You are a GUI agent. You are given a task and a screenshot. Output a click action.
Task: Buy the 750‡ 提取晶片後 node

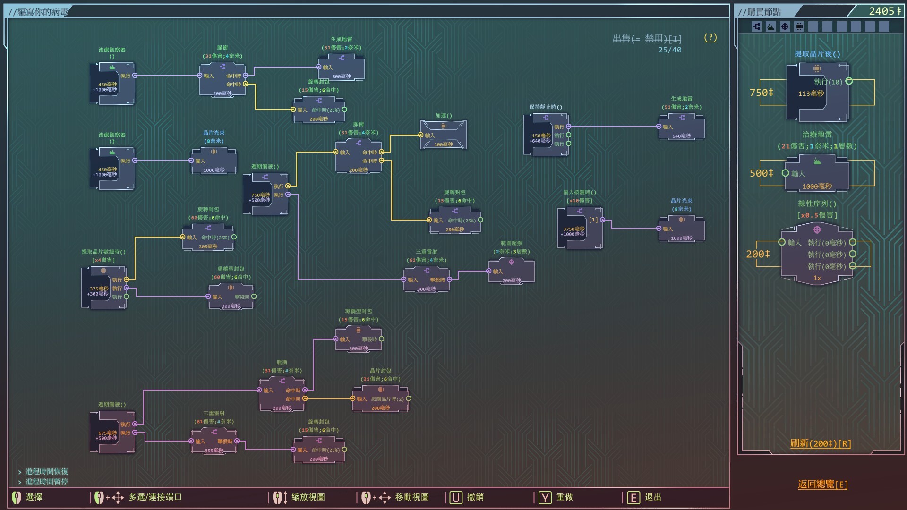(x=817, y=93)
